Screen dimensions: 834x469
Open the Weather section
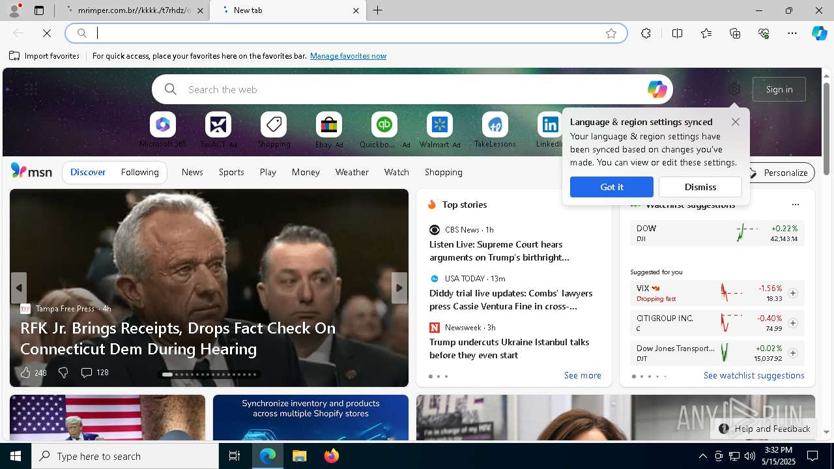352,172
